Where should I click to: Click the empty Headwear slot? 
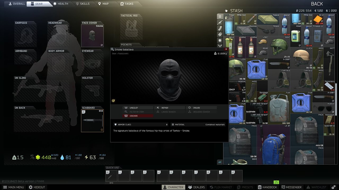(x=59, y=36)
